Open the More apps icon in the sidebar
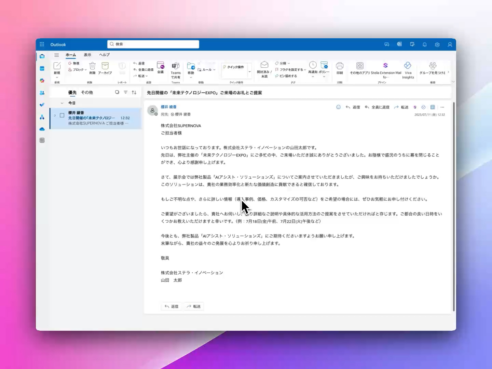 tap(42, 140)
